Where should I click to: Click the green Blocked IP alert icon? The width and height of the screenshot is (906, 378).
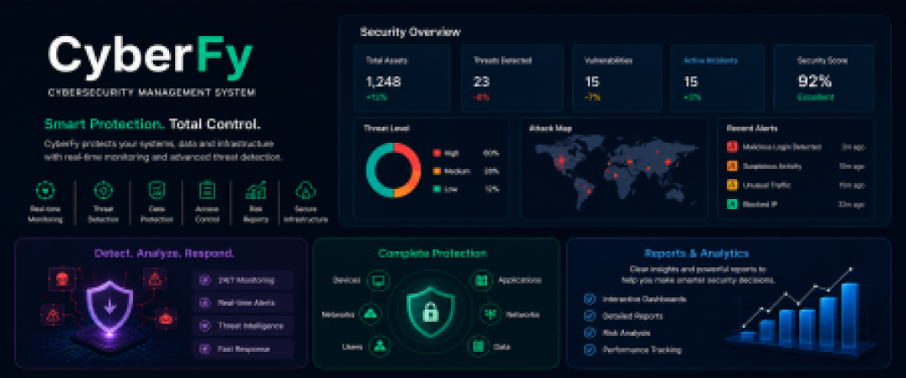click(x=732, y=204)
